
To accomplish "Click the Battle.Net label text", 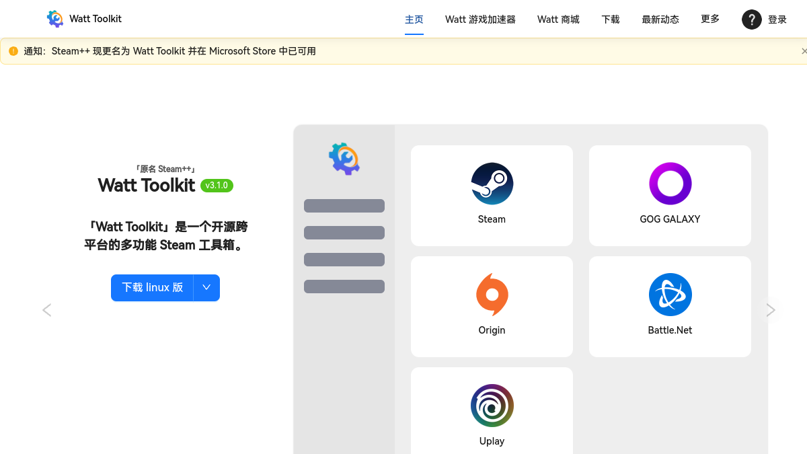I will coord(670,330).
